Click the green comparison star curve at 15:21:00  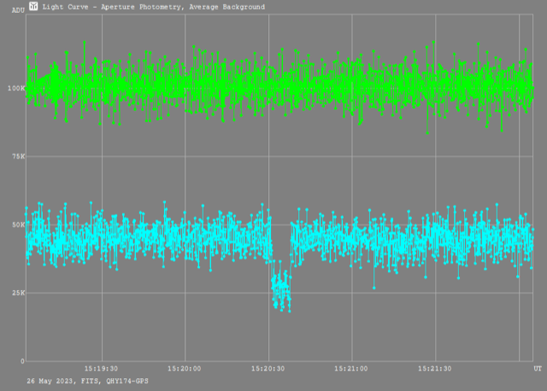[x=351, y=85]
